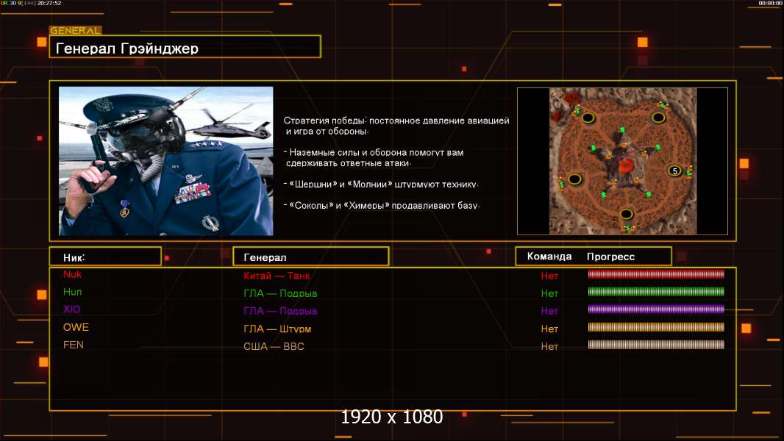Select the top-left empty start position on the map
Image resolution: width=784 pixels, height=441 pixels.
[588, 117]
